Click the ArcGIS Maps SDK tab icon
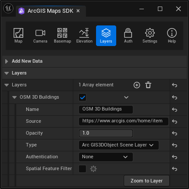The height and width of the screenshot is (189, 189). pyautogui.click(x=21, y=11)
